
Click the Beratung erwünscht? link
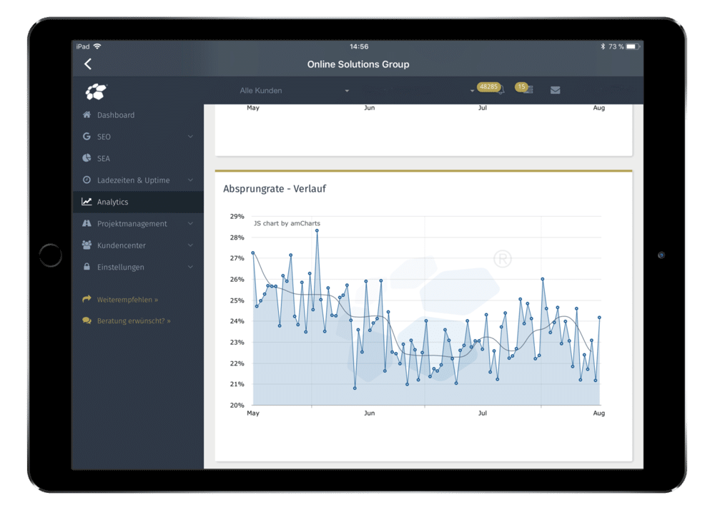[x=134, y=321]
